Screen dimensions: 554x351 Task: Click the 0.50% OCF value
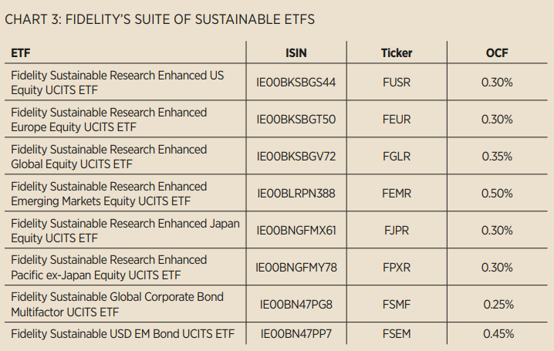(x=497, y=194)
